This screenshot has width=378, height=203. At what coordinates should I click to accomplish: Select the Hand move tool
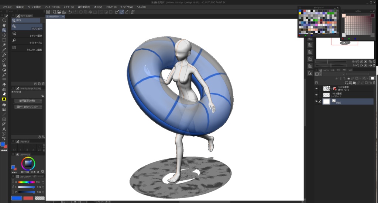(x=4, y=25)
